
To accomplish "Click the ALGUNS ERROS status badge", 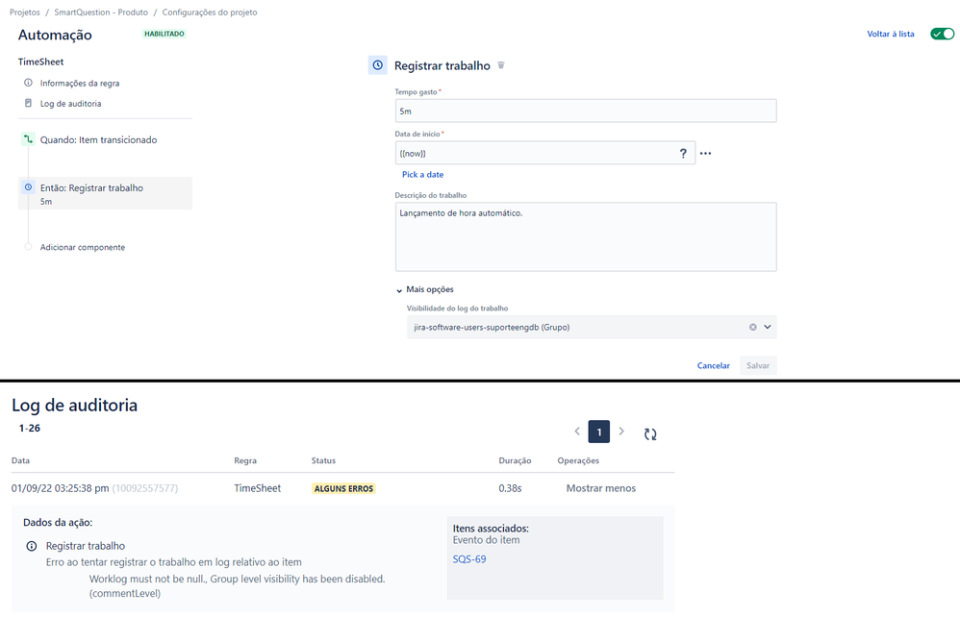I will pyautogui.click(x=343, y=488).
